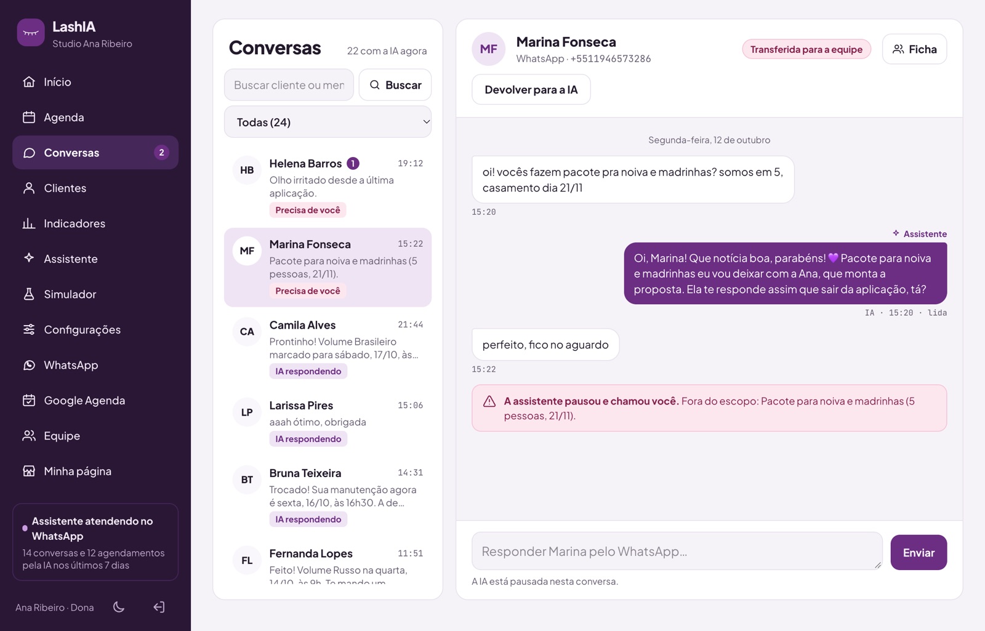The image size is (985, 631).
Task: Click the people icon on Ficha button
Action: point(898,49)
